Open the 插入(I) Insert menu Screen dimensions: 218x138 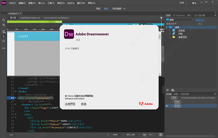(41, 3)
